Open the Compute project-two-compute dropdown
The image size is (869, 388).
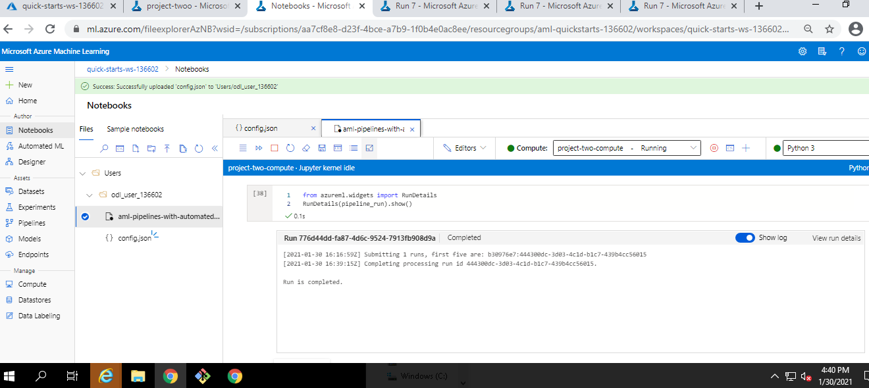pyautogui.click(x=627, y=148)
